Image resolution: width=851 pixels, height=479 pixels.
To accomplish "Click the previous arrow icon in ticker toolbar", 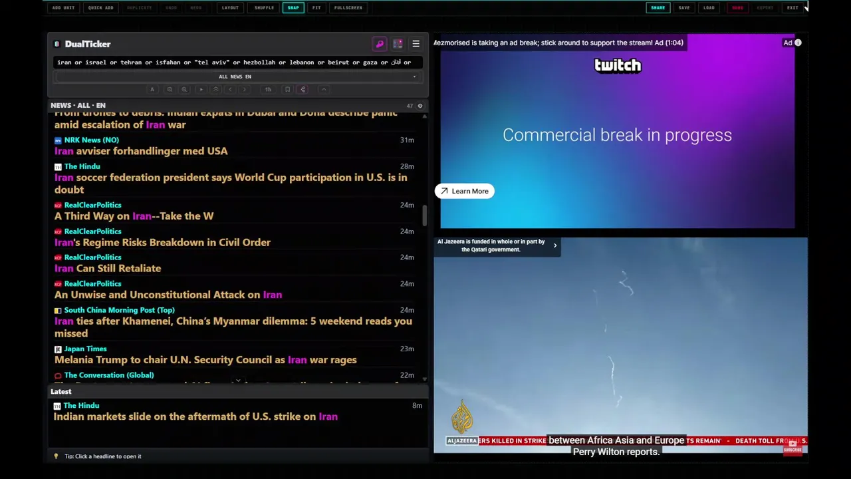I will [230, 89].
